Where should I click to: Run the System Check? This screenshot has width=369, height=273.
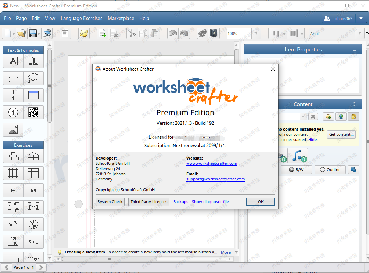(110, 202)
